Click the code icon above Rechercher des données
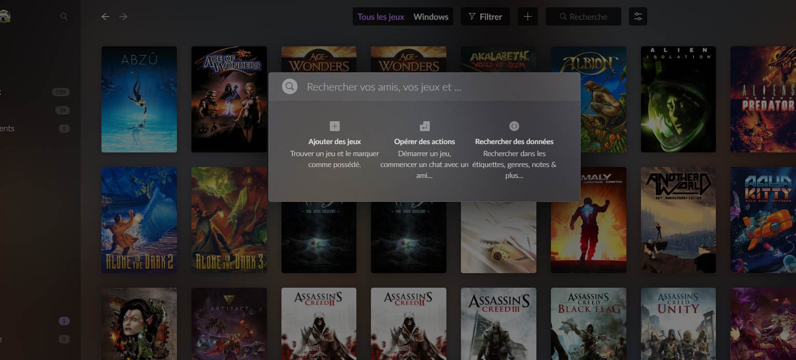 pyautogui.click(x=514, y=126)
